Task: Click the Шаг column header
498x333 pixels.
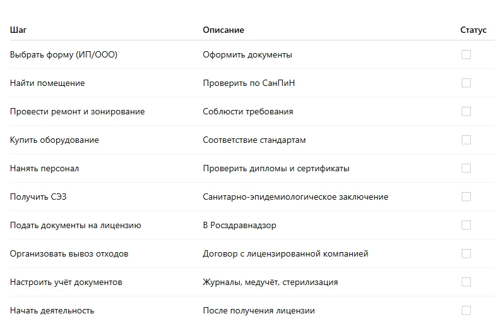Action: [x=18, y=30]
